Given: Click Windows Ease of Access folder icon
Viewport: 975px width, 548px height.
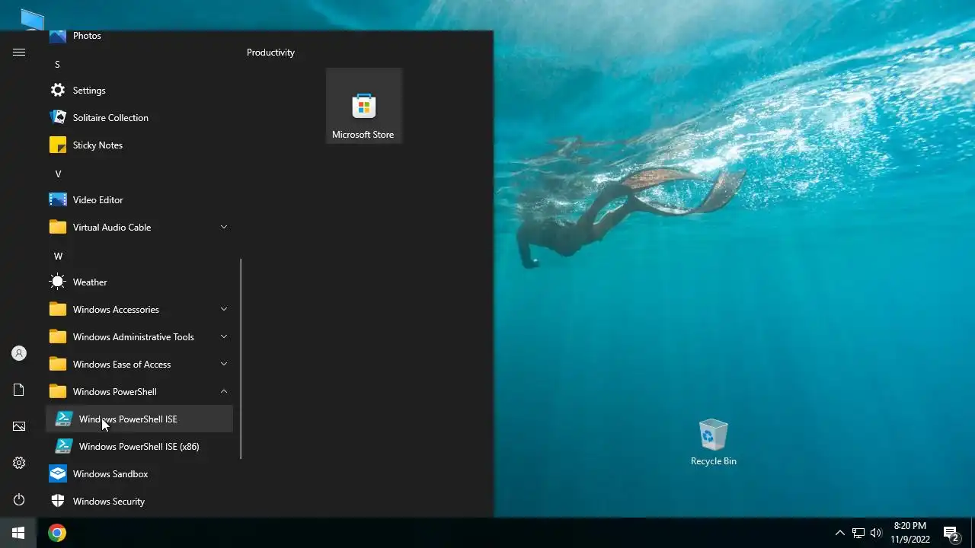Looking at the screenshot, I should [58, 364].
